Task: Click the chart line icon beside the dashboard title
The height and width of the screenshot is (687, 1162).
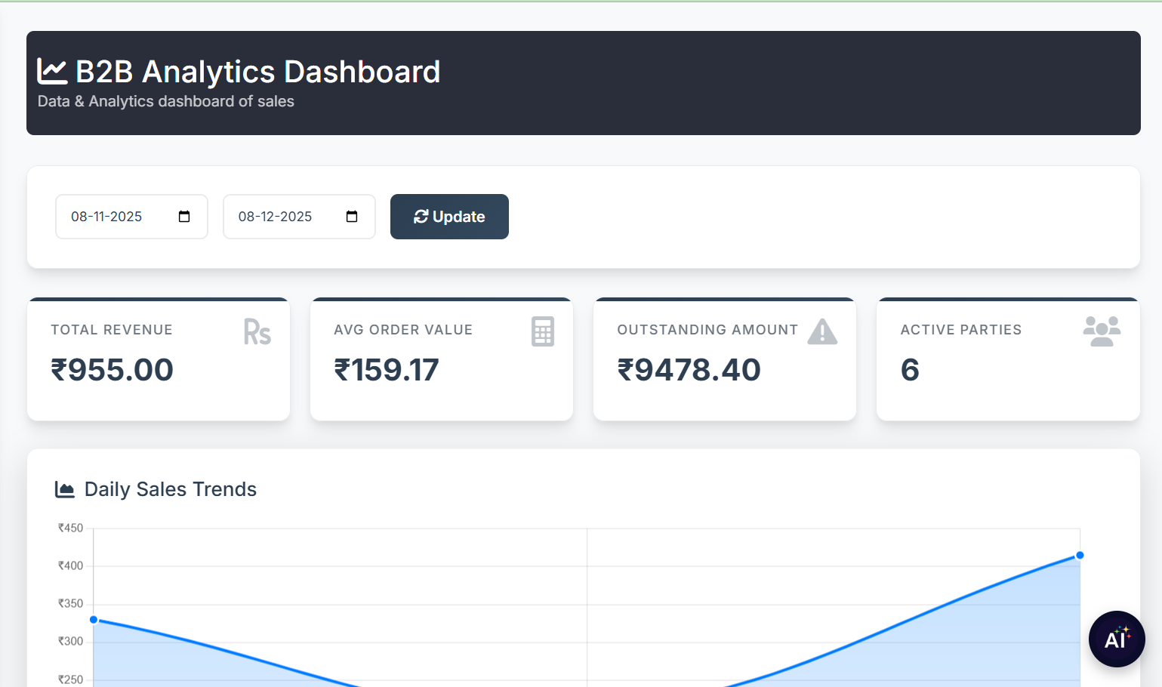Action: (52, 72)
